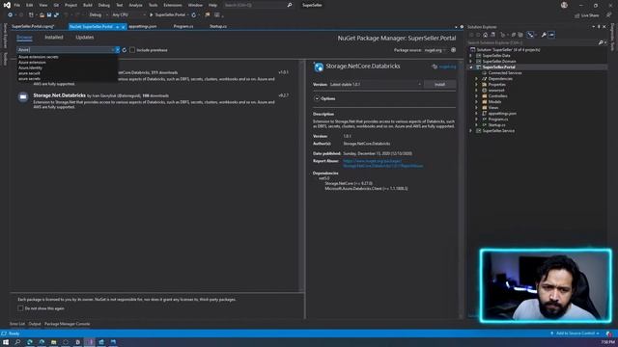Expand the Dependencies node

[476, 79]
